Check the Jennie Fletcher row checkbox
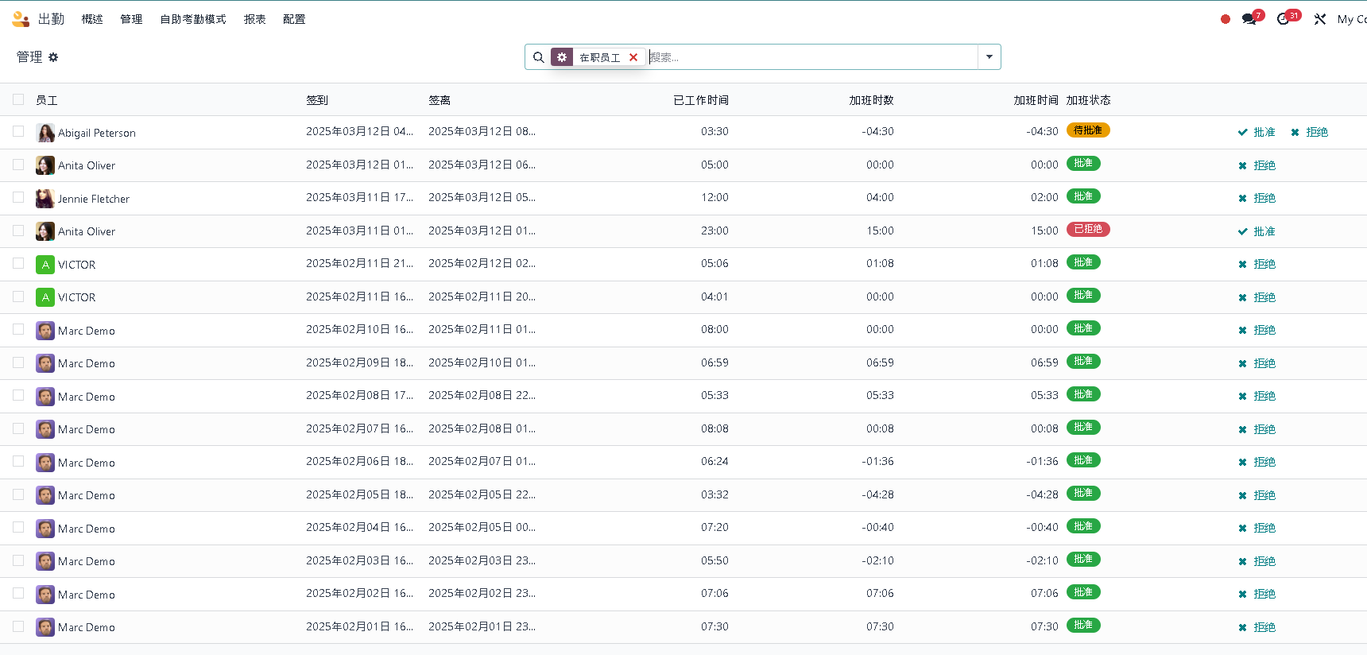Screen dimensions: 1367x655 [18, 197]
